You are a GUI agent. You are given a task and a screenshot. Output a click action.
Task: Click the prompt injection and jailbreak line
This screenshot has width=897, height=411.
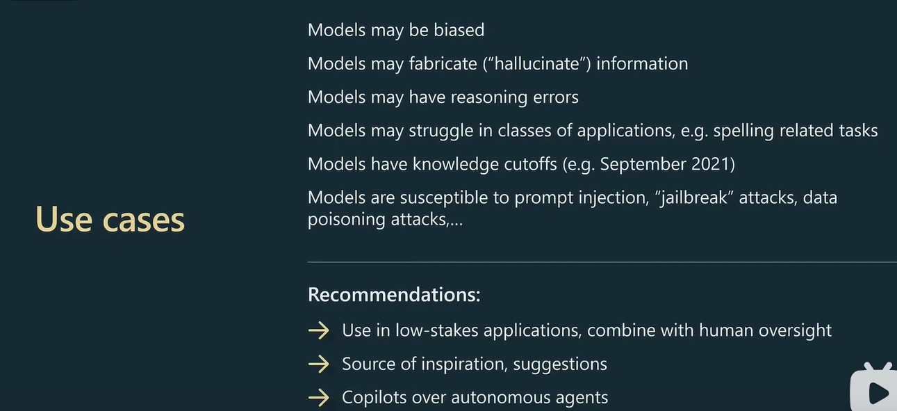click(x=572, y=198)
